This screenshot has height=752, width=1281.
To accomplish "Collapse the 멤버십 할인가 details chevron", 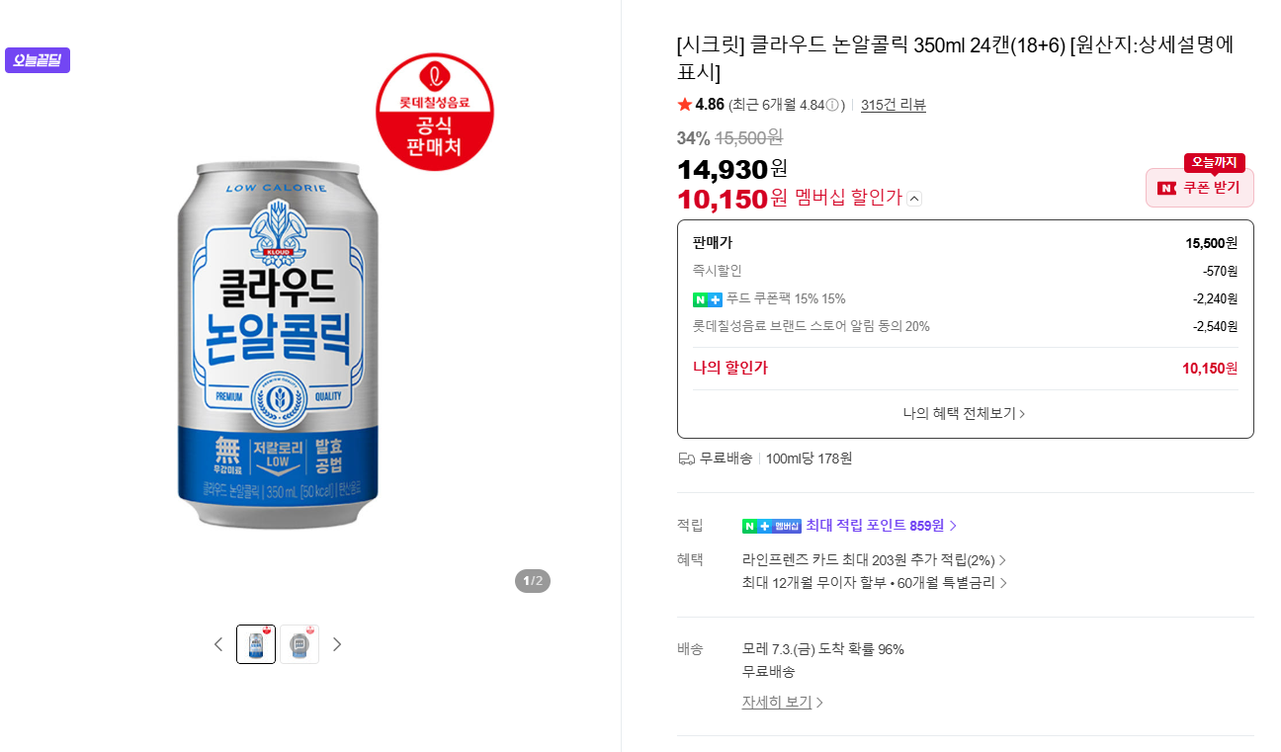I will [x=914, y=199].
